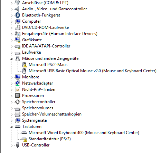Image resolution: width=161 pixels, height=153 pixels.
Task: Click the Systemgeräte icon
Action: click(18, 120)
